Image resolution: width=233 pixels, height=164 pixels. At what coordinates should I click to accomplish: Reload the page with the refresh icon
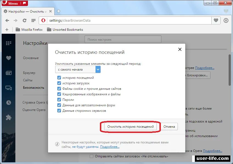(x=24, y=20)
